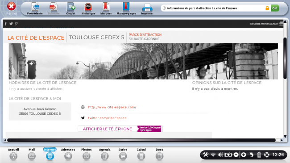This screenshot has height=163, width=290.
Task: Click the search address field
Action: [215, 8]
